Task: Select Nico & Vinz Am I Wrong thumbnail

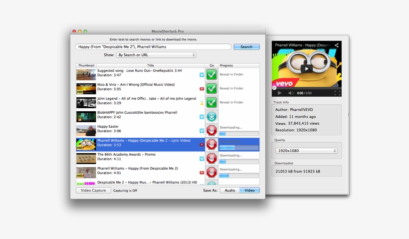Action: click(86, 89)
